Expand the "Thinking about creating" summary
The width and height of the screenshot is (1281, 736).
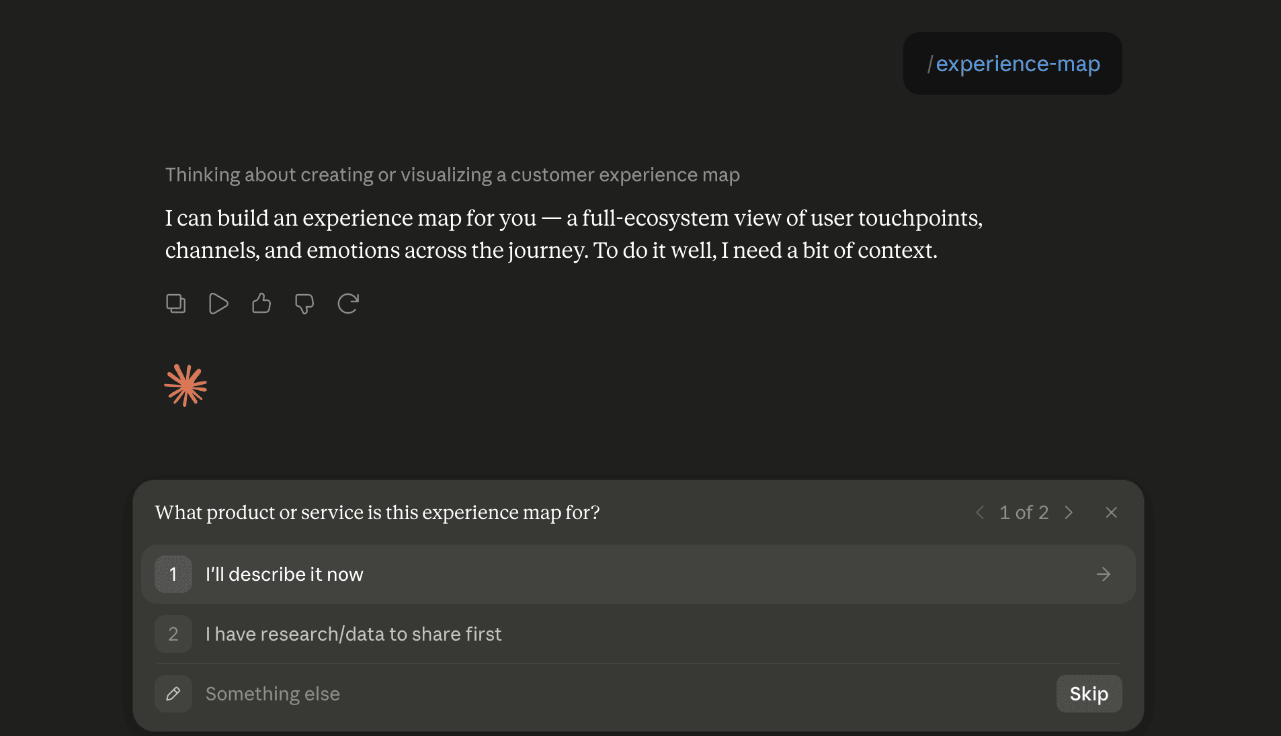(x=452, y=175)
